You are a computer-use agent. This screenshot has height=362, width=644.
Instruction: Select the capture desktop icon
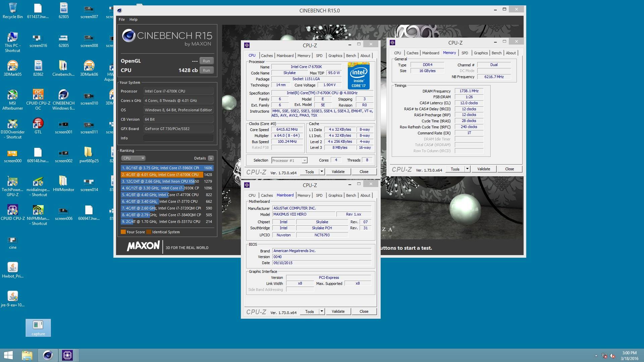38,327
